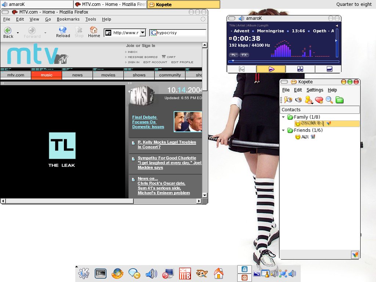Click the Google search engine icon
The width and height of the screenshot is (376, 282).
tap(153, 33)
